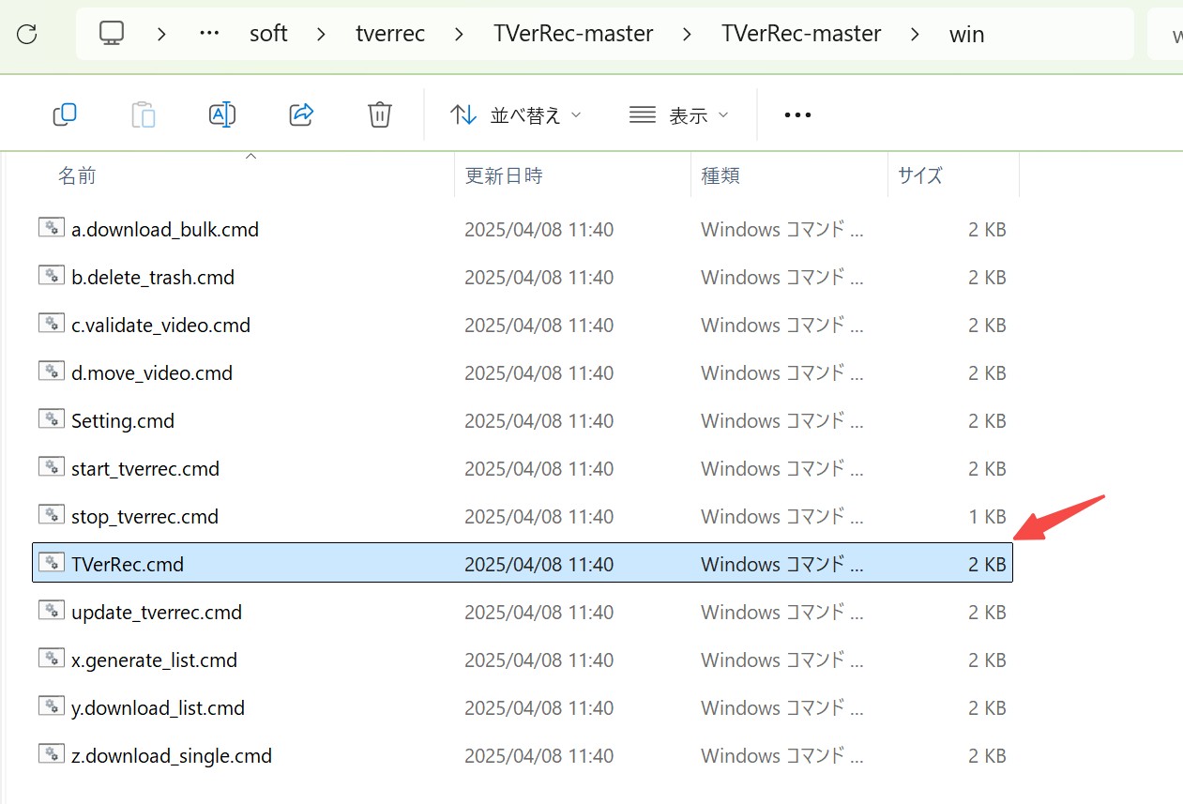
Task: Open the 表示 view dropdown
Action: [x=679, y=114]
